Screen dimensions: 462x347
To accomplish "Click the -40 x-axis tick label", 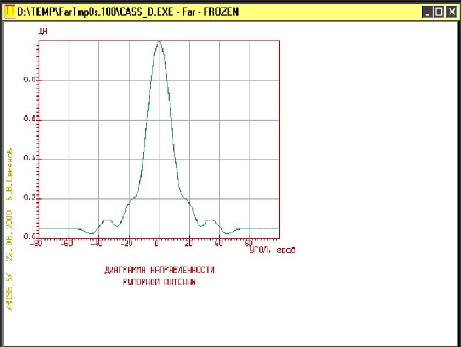I will point(96,243).
